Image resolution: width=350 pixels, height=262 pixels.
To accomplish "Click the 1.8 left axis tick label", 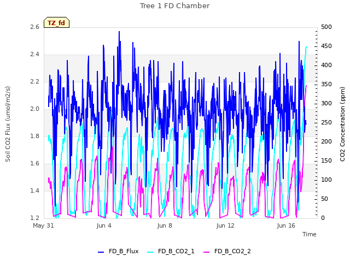I will point(35,136).
